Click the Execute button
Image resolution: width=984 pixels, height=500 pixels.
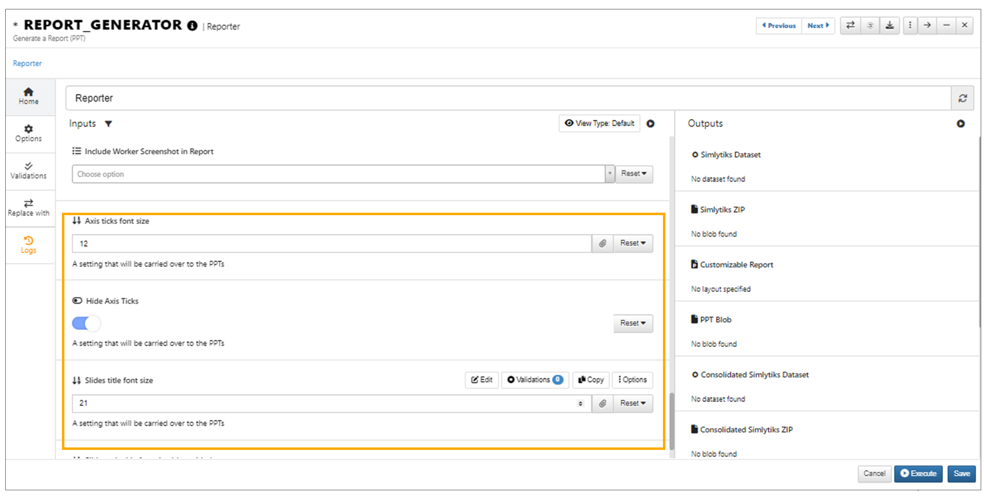coord(918,474)
